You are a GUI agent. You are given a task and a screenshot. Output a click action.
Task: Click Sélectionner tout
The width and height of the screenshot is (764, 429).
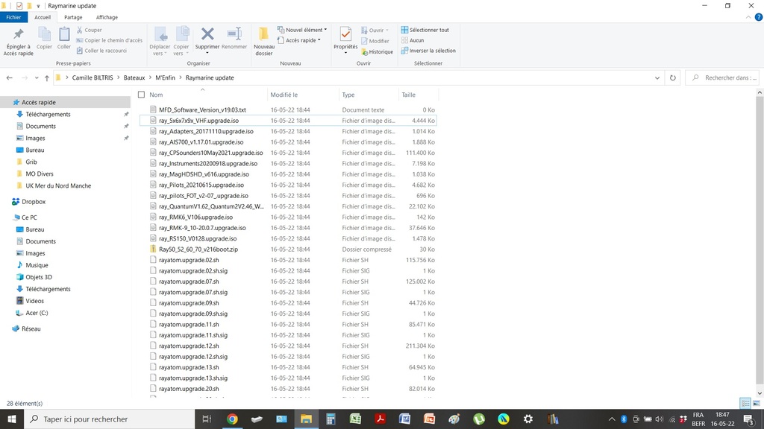pyautogui.click(x=425, y=30)
